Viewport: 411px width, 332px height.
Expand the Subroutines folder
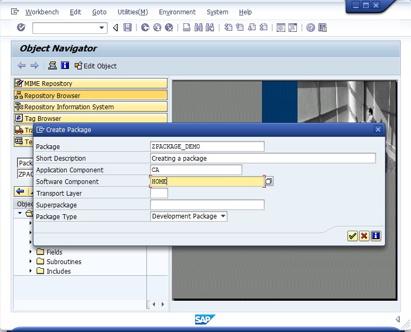[x=30, y=261]
